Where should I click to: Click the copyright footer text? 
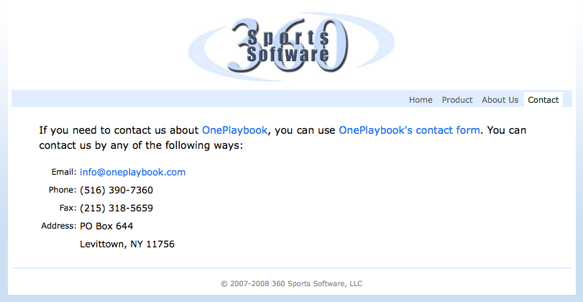click(x=292, y=284)
